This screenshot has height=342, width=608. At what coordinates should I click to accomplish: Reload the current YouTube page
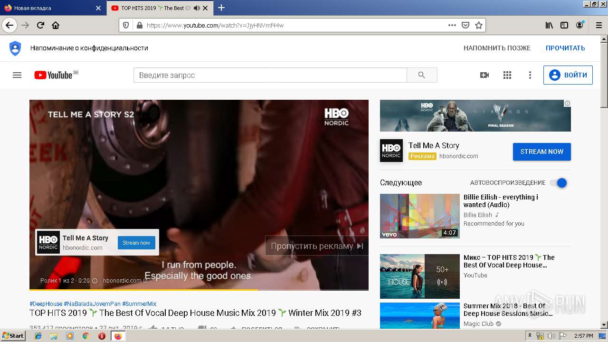tap(40, 25)
